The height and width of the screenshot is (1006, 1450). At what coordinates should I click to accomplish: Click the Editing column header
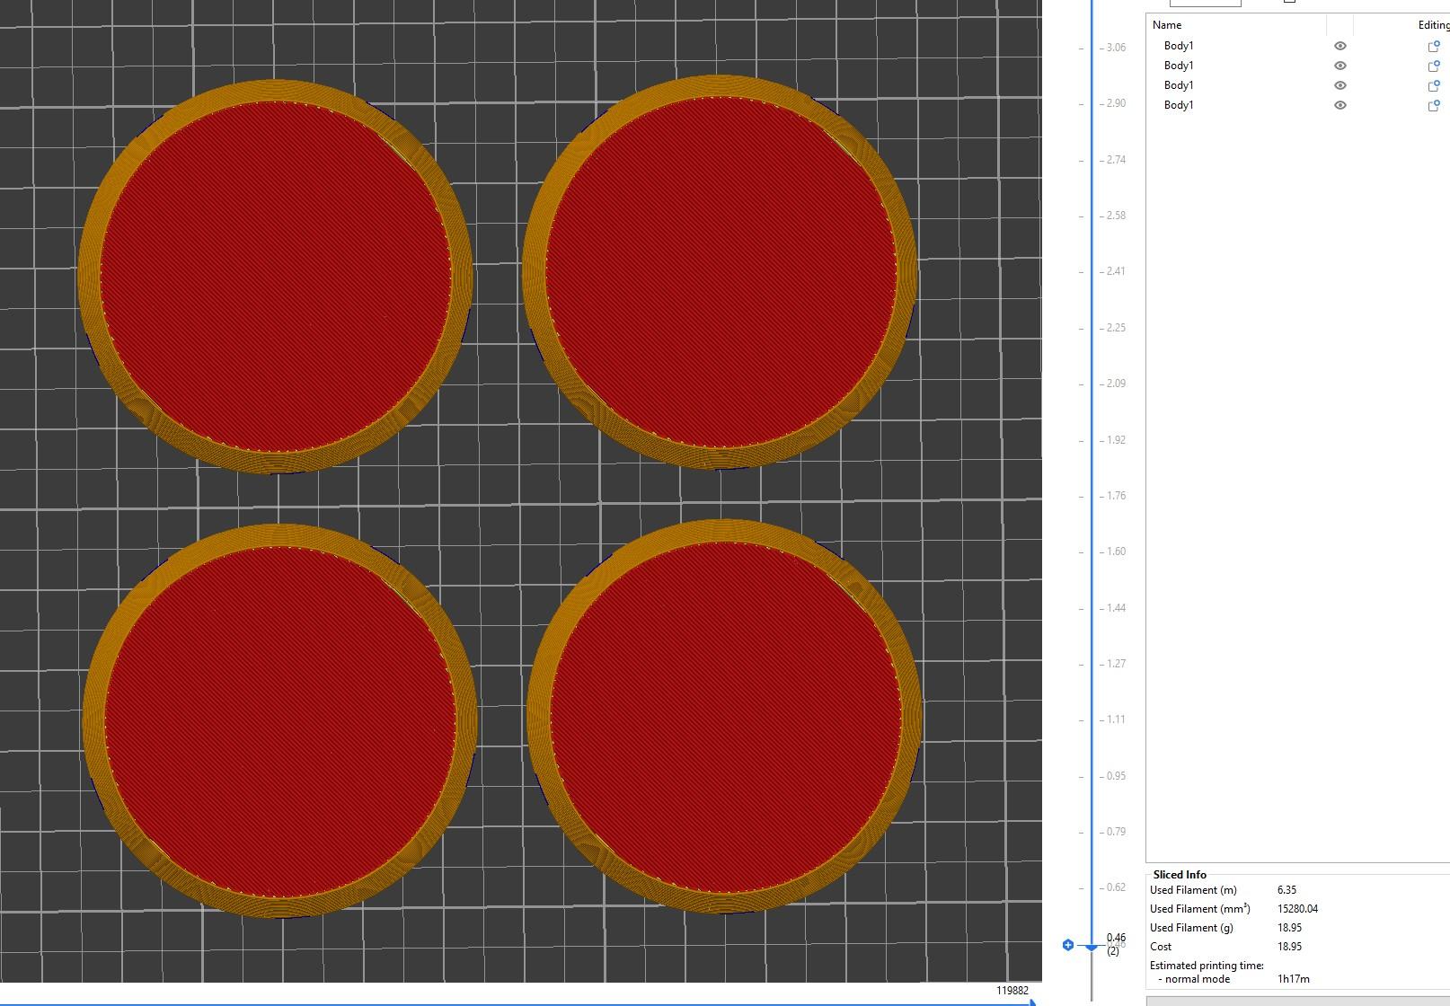[x=1434, y=25]
